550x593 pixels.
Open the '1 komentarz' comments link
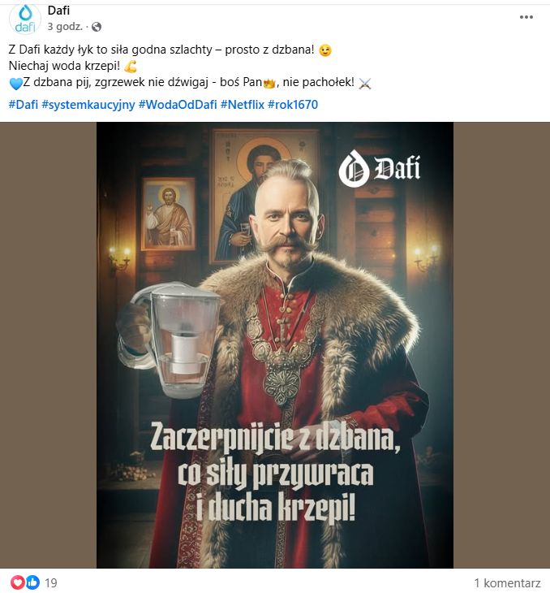pos(507,582)
